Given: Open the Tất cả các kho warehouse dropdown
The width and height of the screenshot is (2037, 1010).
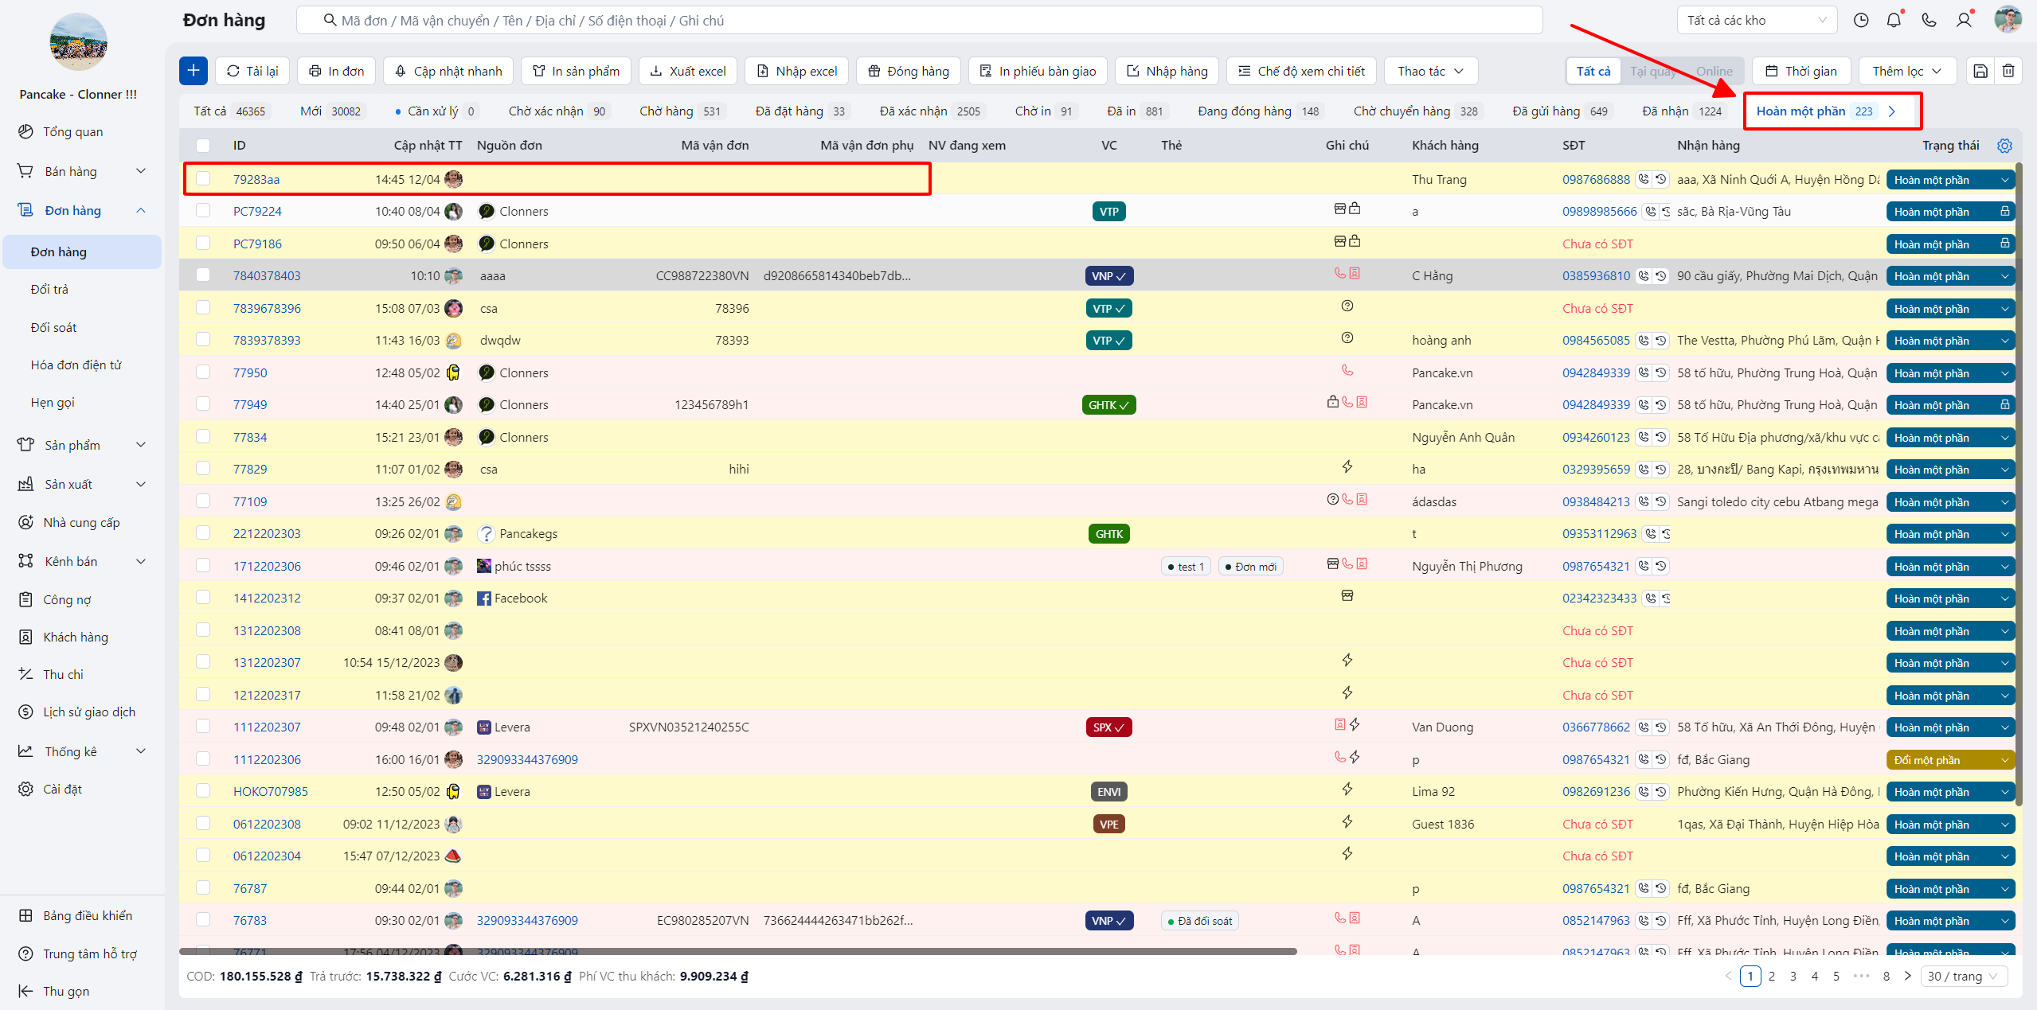Looking at the screenshot, I should pos(1756,21).
